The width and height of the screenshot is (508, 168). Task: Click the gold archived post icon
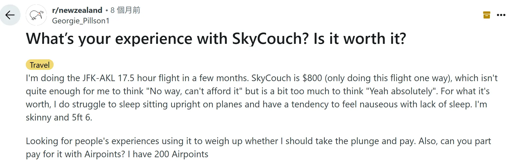(486, 15)
